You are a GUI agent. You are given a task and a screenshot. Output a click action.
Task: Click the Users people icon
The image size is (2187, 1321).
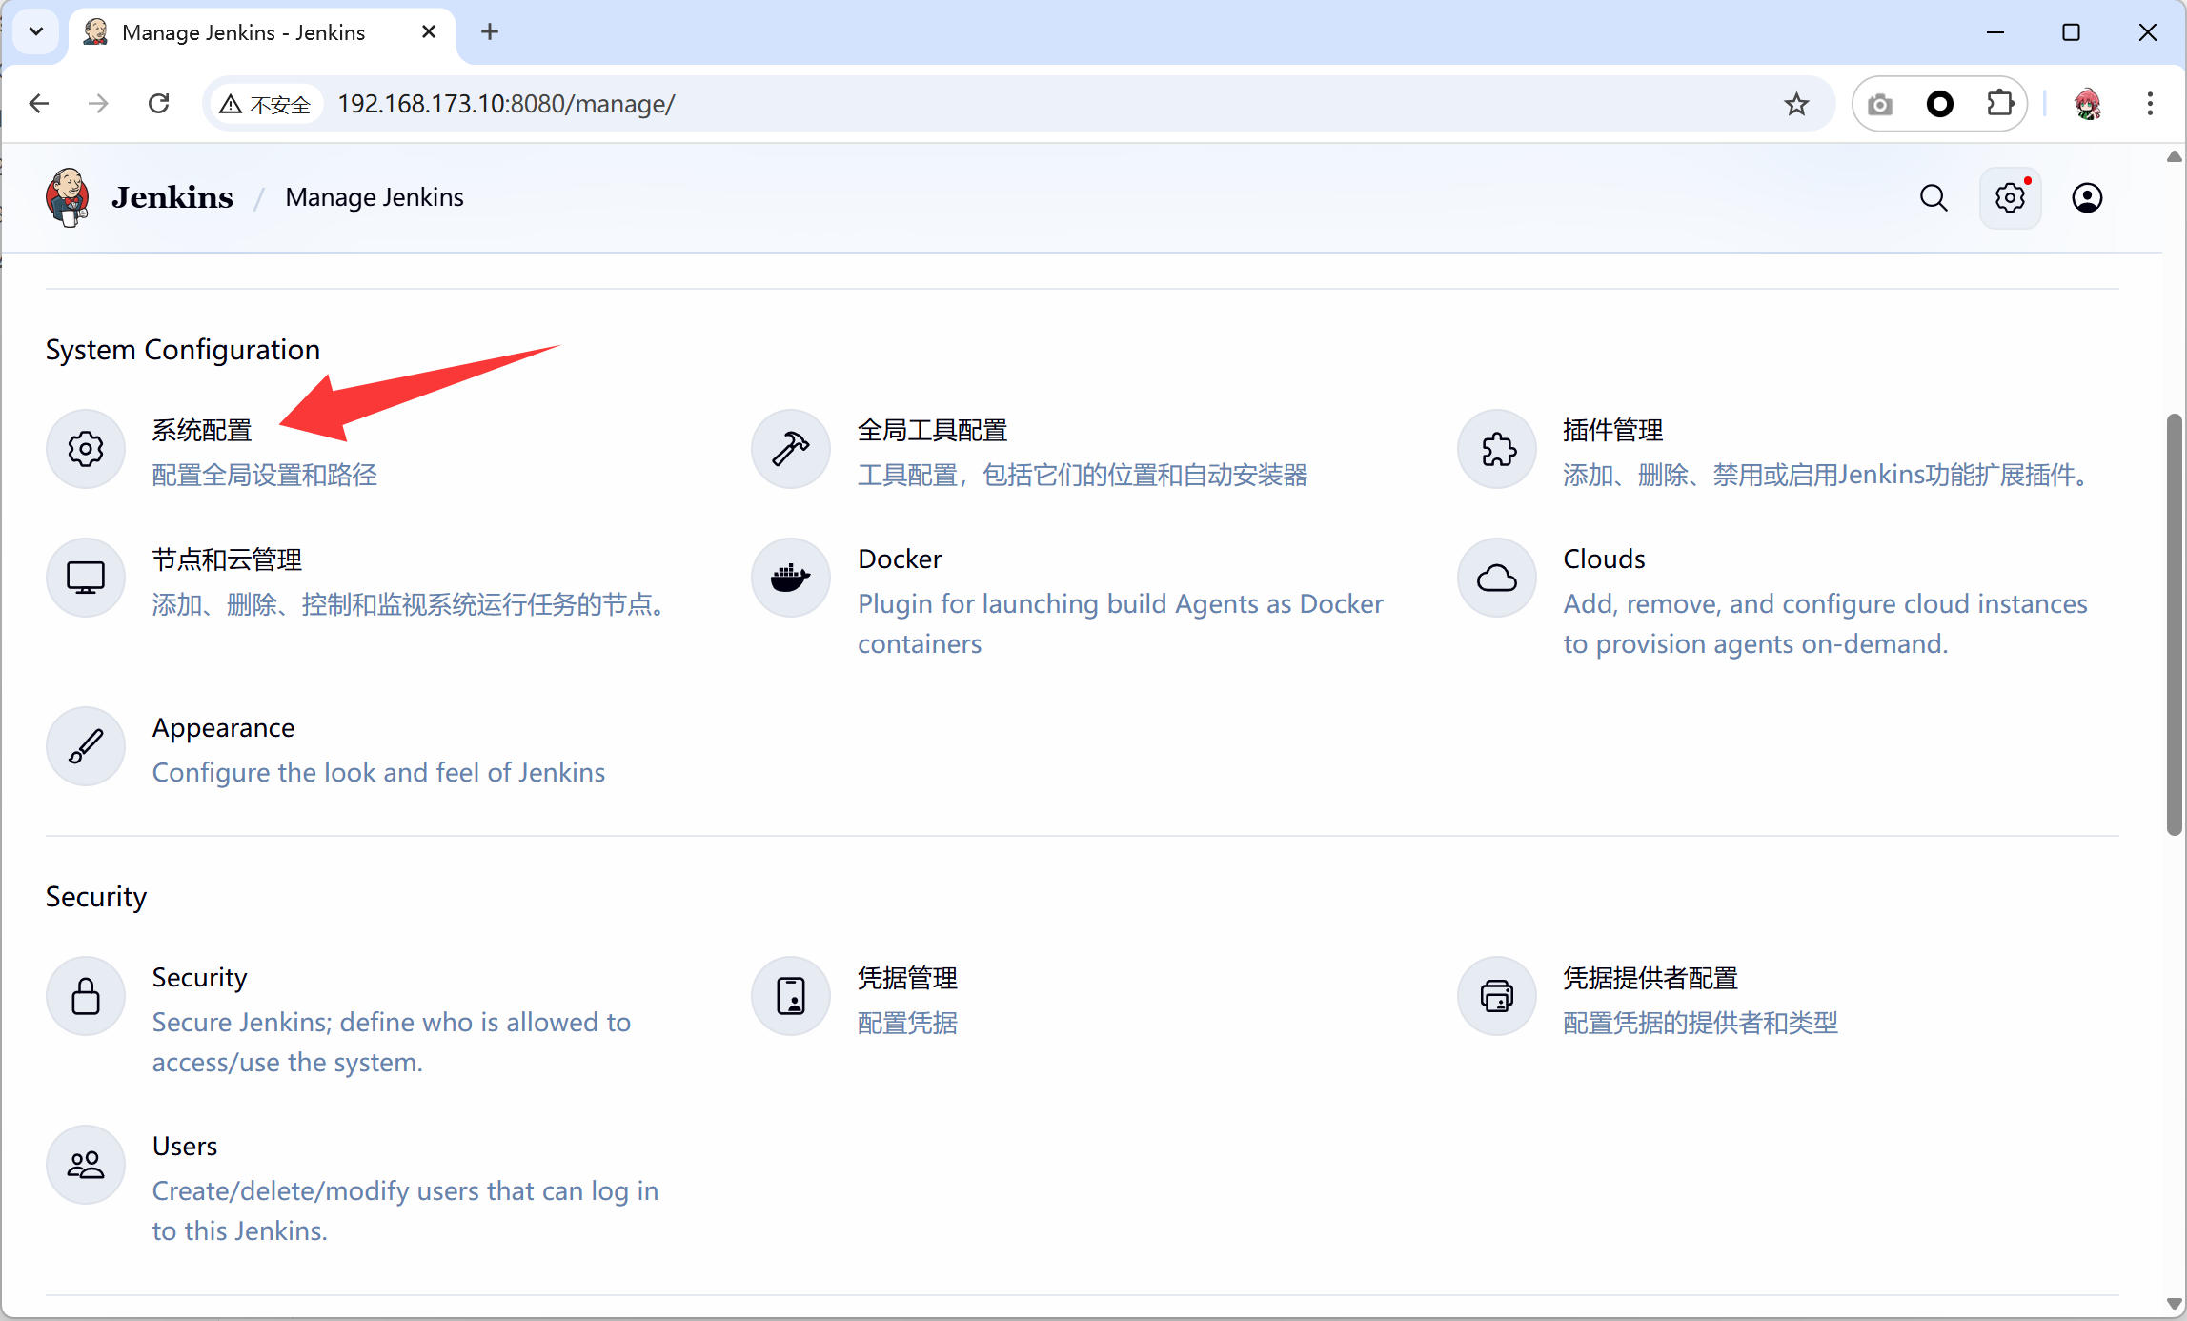tap(86, 1165)
